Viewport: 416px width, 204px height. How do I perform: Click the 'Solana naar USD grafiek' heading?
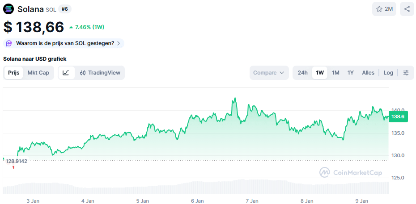(35, 59)
